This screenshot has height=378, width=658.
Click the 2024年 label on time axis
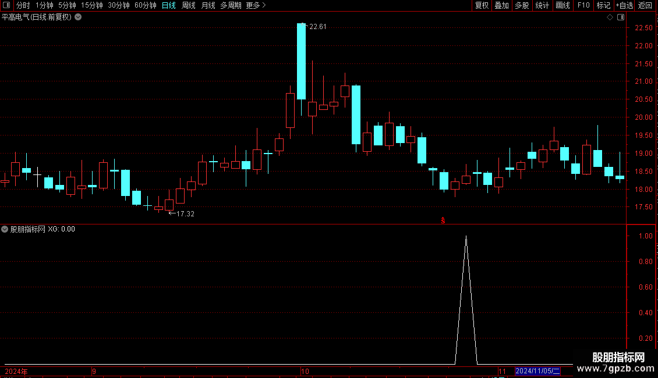(16, 371)
